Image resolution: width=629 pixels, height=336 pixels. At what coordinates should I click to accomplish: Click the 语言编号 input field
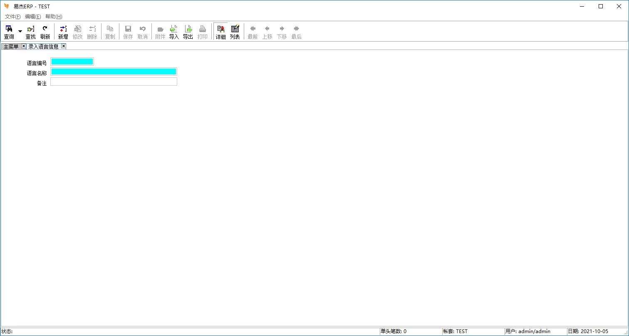(72, 62)
